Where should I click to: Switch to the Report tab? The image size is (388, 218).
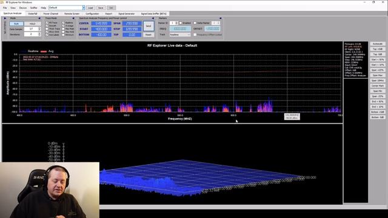[109, 14]
